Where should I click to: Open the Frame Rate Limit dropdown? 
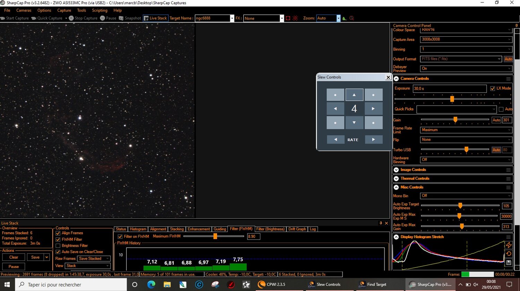(466, 130)
